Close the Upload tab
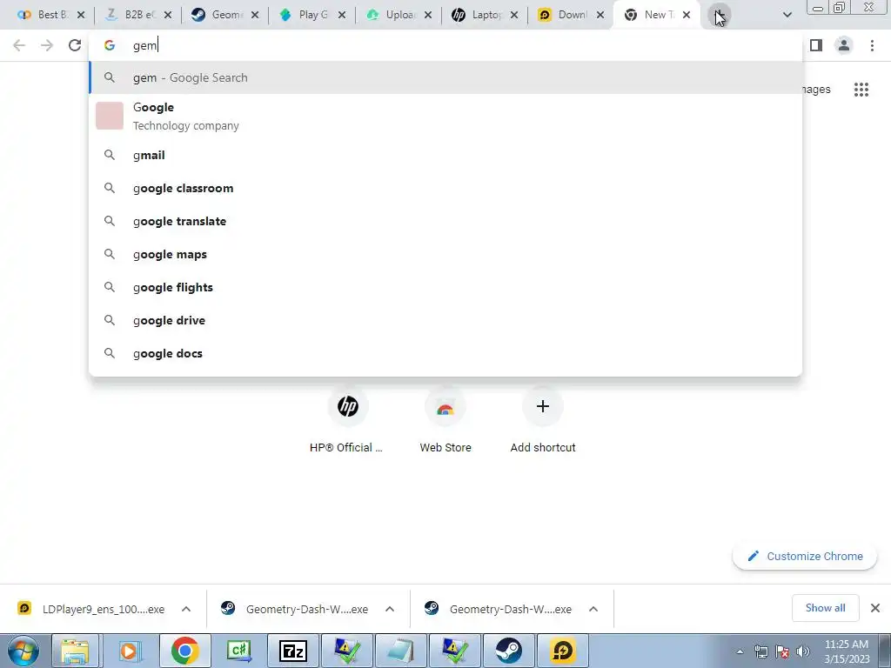The image size is (891, 668). (428, 16)
